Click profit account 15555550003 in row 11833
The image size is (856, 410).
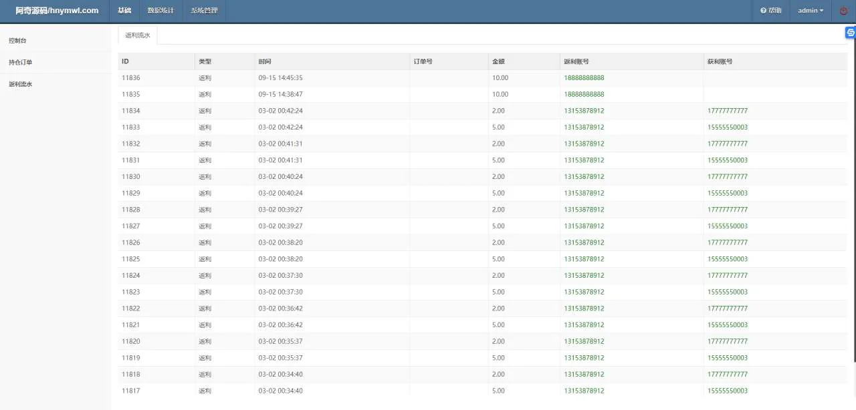tap(727, 128)
